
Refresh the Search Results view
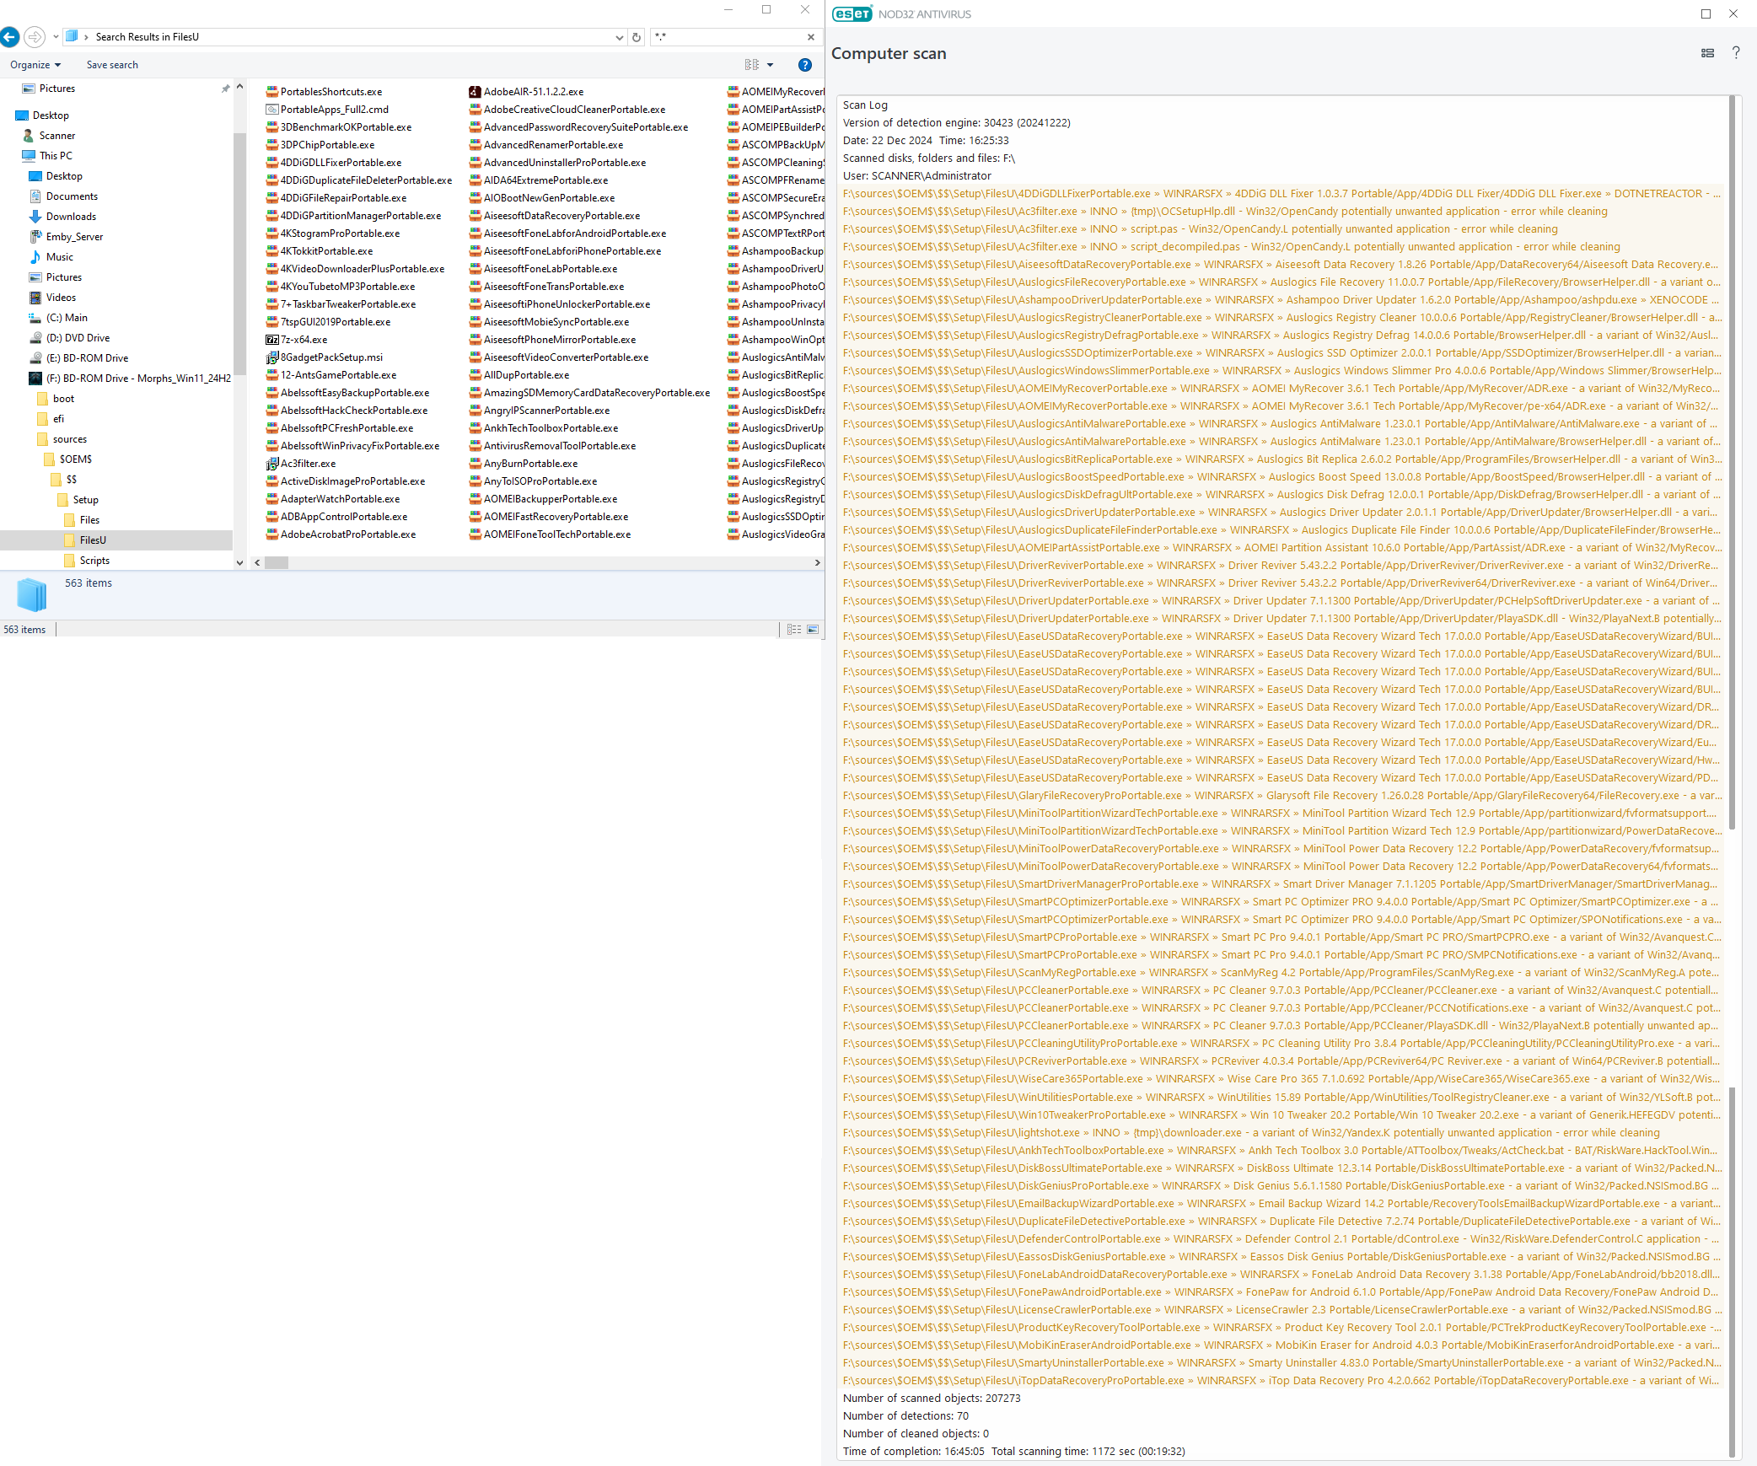pos(637,37)
